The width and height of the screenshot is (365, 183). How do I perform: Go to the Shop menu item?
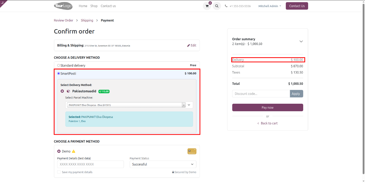[94, 6]
